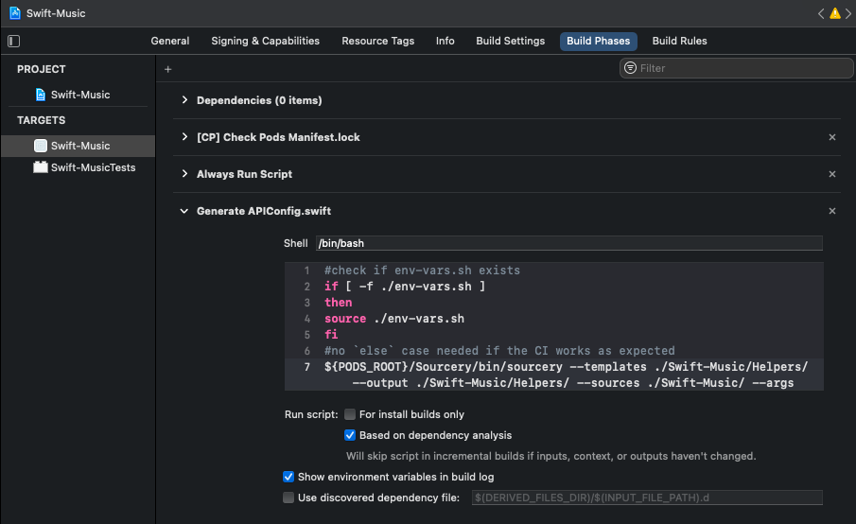This screenshot has height=524, width=856.
Task: Click the 'source ./env-vars.sh' line
Action: click(394, 318)
